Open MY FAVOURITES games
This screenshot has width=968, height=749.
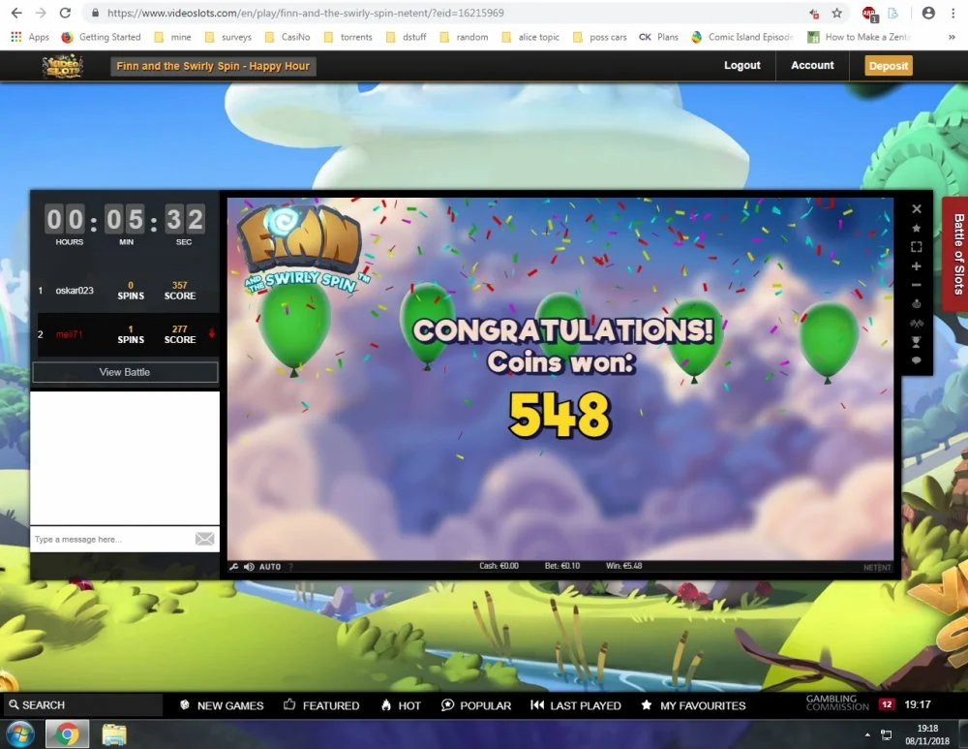tap(693, 705)
